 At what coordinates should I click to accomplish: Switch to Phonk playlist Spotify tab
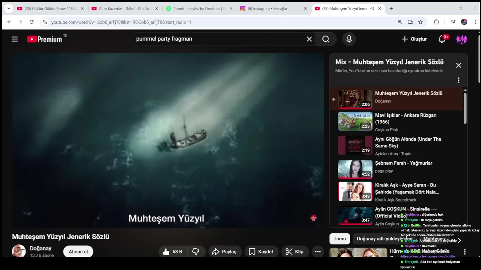pos(199,9)
